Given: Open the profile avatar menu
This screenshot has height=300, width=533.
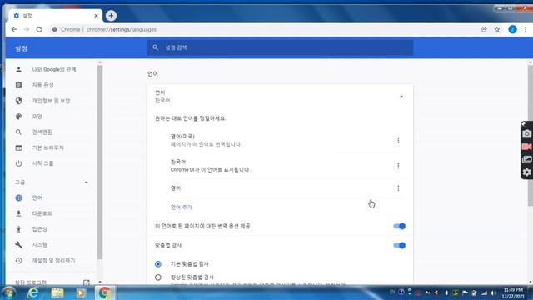Looking at the screenshot, I should tap(512, 30).
